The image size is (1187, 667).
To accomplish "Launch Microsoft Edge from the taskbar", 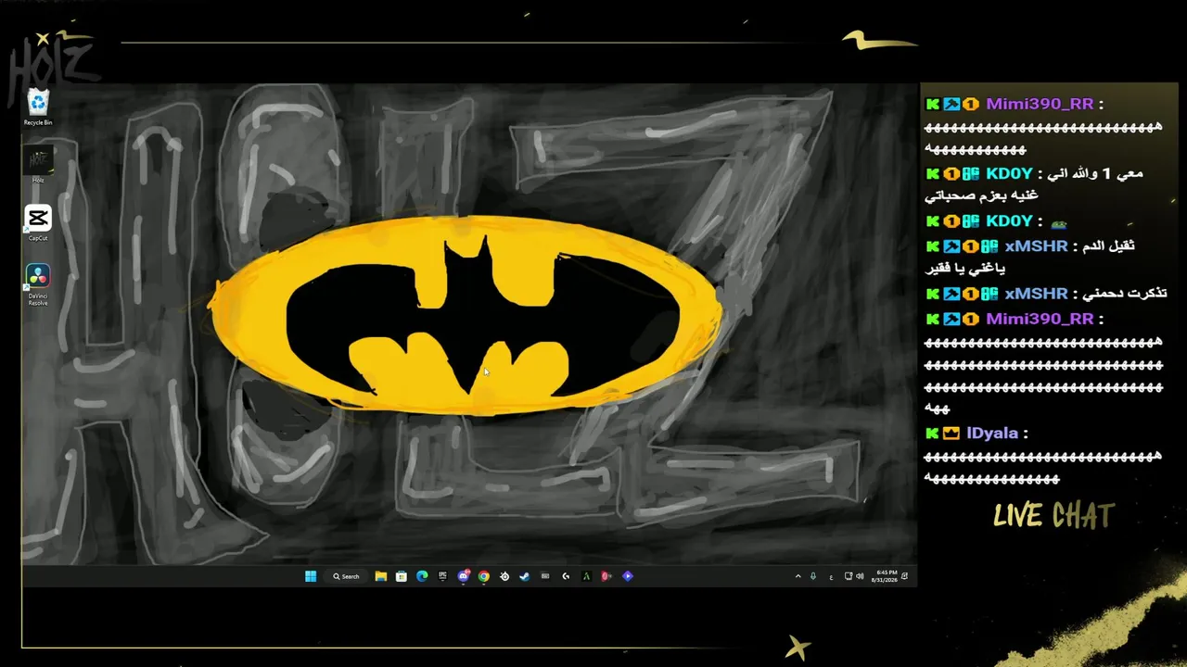I will 422,576.
